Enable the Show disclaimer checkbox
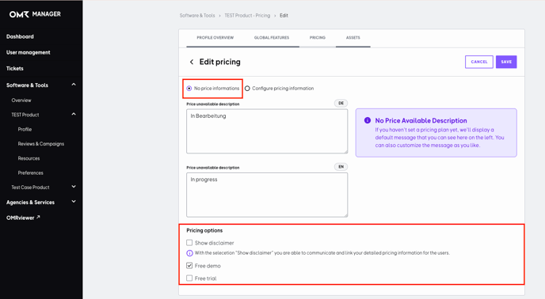The width and height of the screenshot is (545, 299). click(189, 242)
